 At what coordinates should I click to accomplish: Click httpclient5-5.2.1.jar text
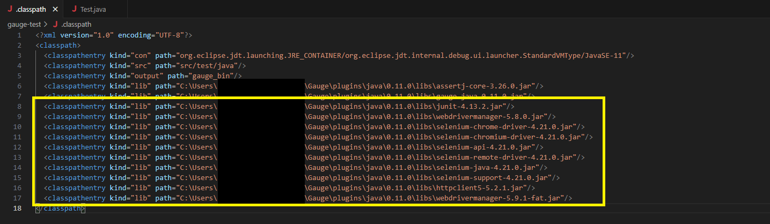click(x=481, y=188)
